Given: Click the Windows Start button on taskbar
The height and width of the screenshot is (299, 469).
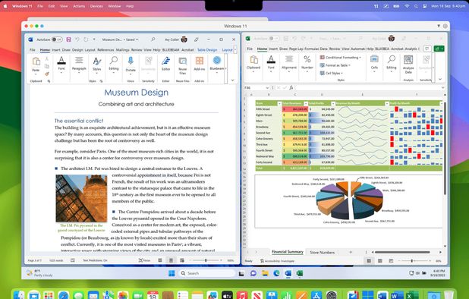Looking at the screenshot, I should (x=172, y=273).
